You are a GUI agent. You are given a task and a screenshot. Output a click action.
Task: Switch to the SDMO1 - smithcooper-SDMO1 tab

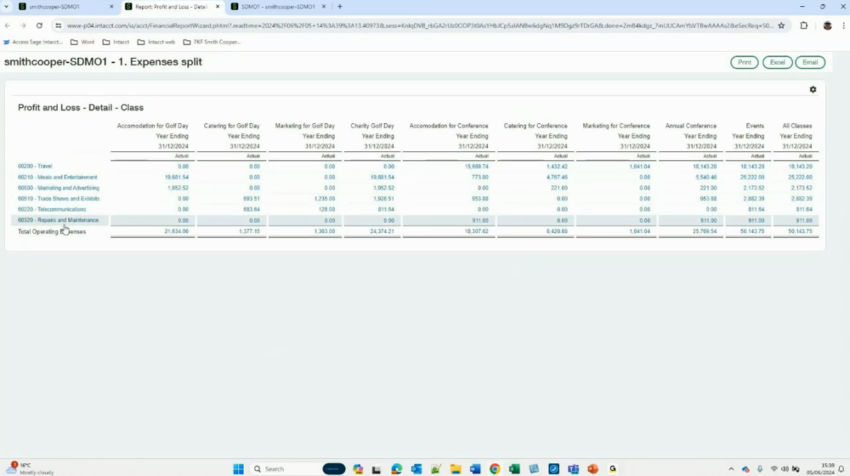[278, 7]
